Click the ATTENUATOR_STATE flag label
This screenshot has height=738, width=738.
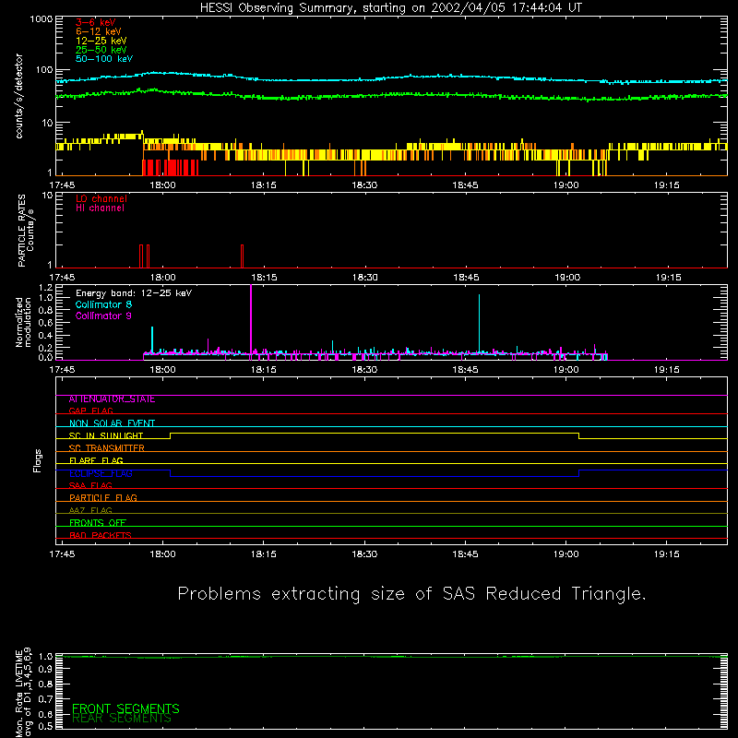click(112, 399)
